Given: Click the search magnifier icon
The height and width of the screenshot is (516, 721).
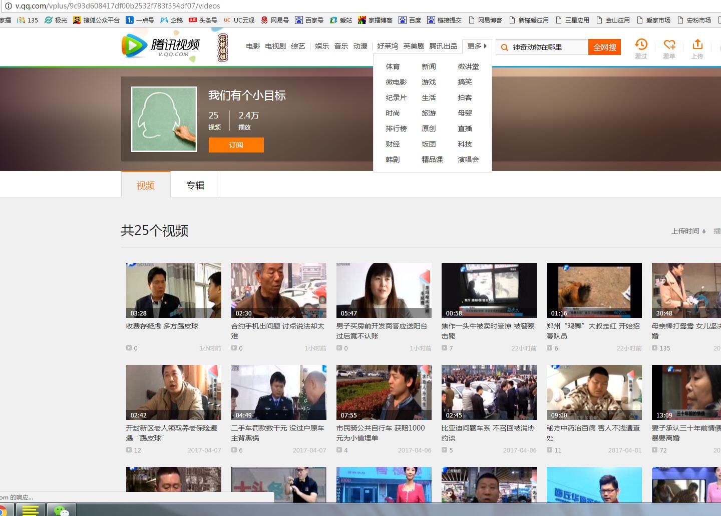Looking at the screenshot, I should pos(505,47).
